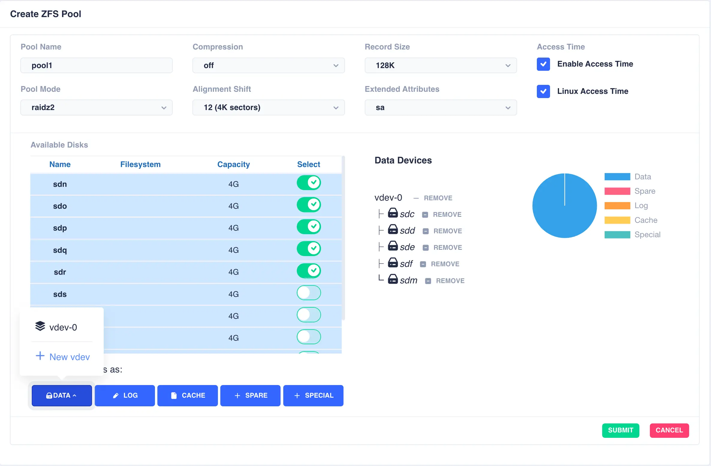Expand the Pool Mode raidz2 dropdown
This screenshot has height=466, width=711.
(x=96, y=108)
